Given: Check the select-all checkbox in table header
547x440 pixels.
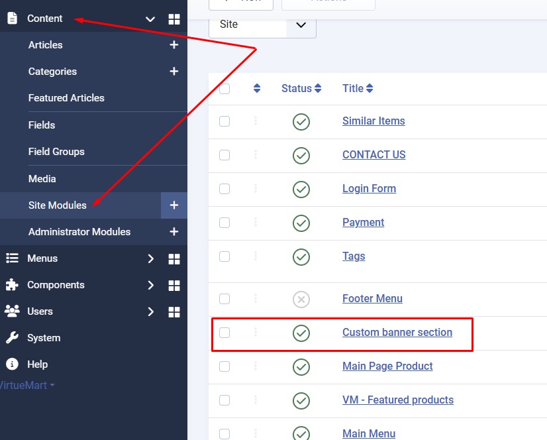Looking at the screenshot, I should (224, 89).
